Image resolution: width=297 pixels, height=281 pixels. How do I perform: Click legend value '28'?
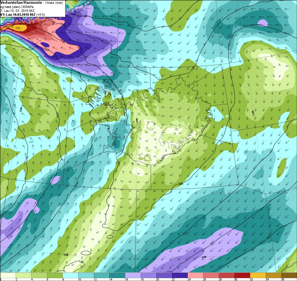220,279
